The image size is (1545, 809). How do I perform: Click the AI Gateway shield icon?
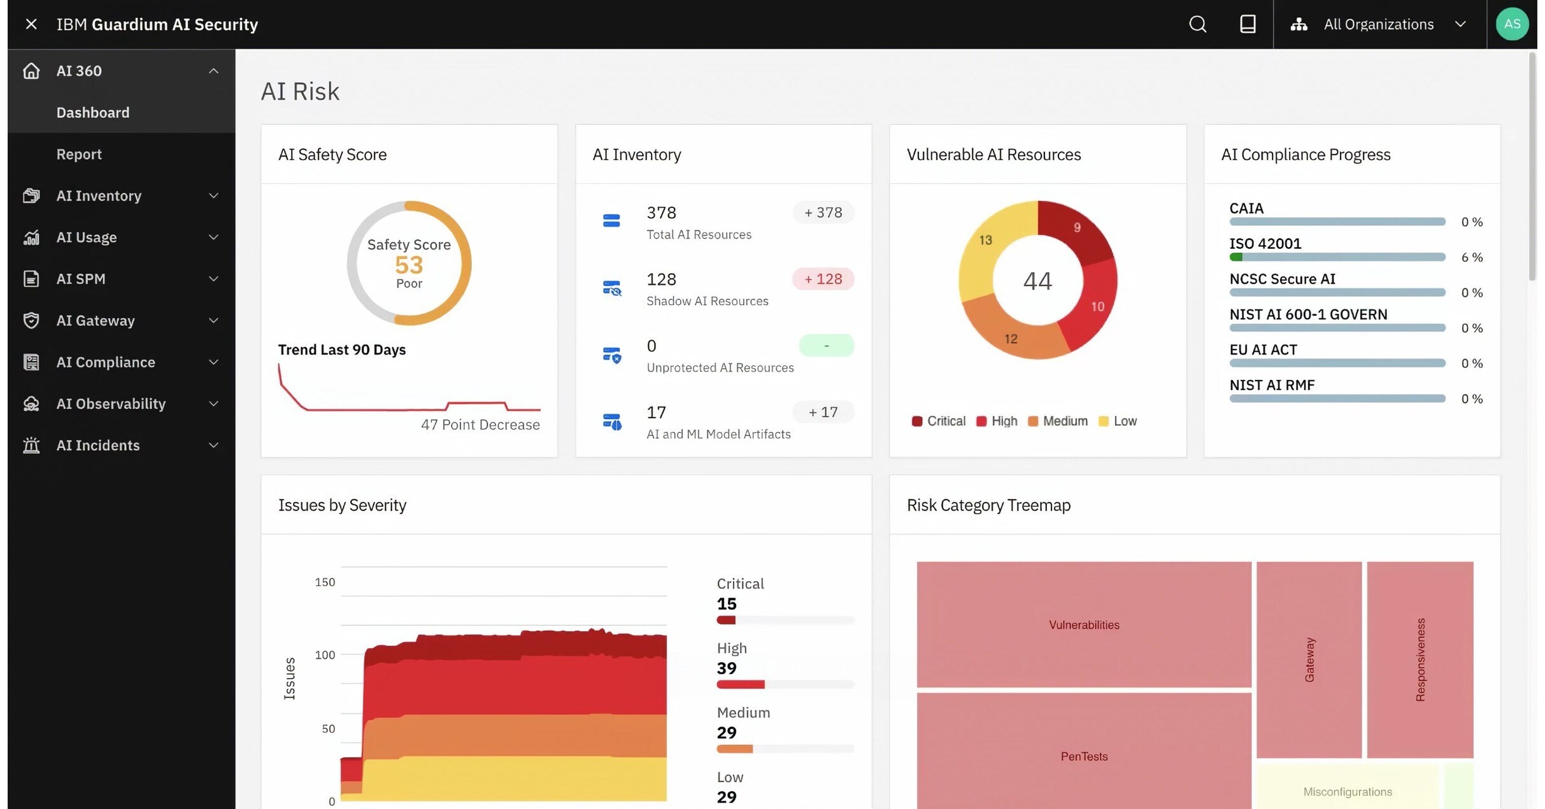pos(32,320)
